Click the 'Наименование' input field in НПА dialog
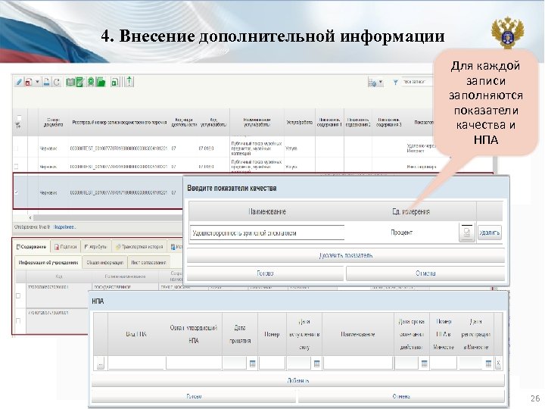Screen dimensions: 545x409 pos(358,363)
